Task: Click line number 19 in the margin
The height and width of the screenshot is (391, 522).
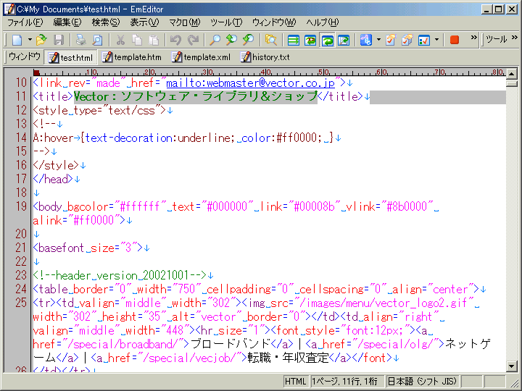Action: coord(20,206)
